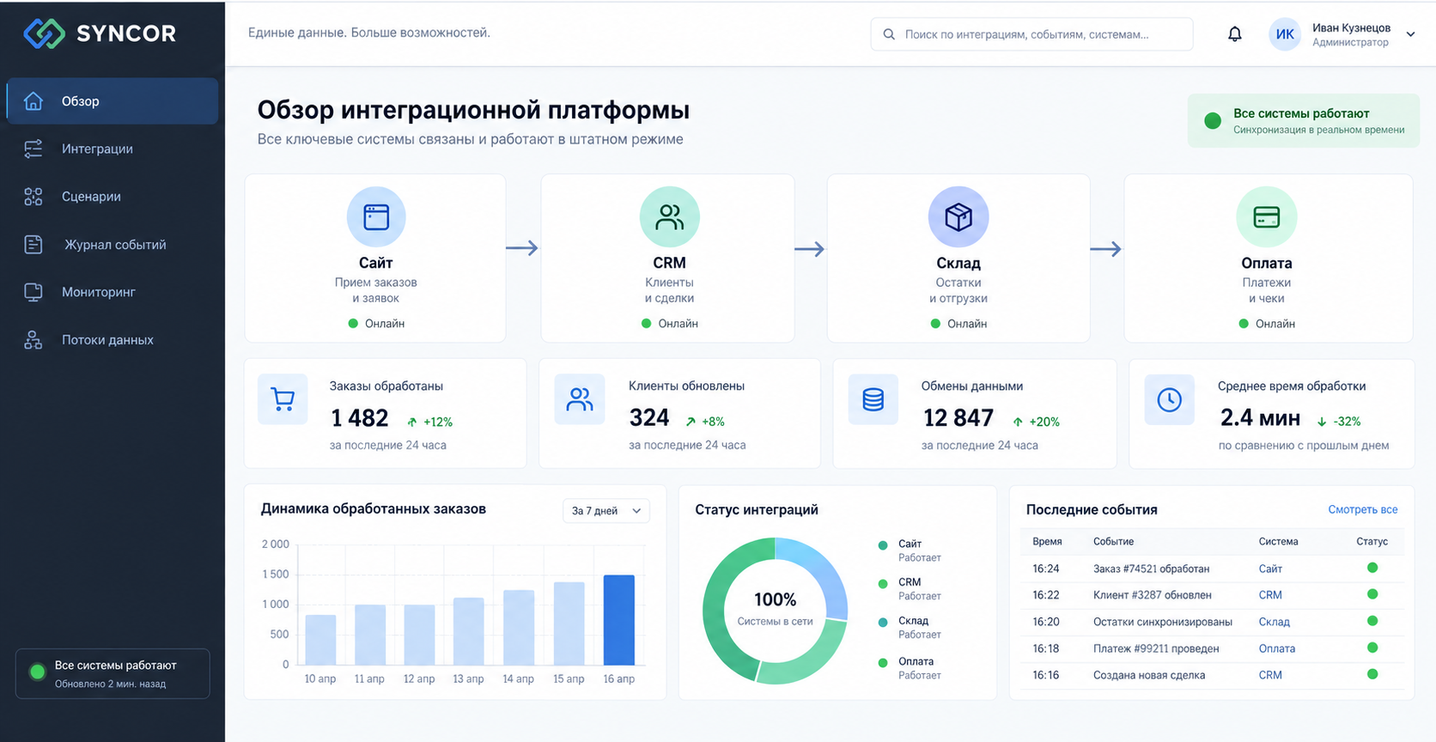
Task: Click the Потоки данных sidebar icon
Action: [33, 340]
